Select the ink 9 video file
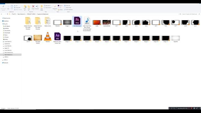Screen dimensions: 201x113 click(x=195, y=22)
